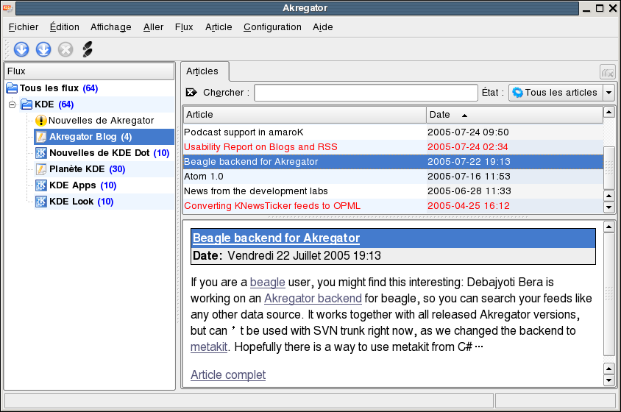The width and height of the screenshot is (621, 412).
Task: Click the Flux column header in feed panel
Action: [90, 71]
